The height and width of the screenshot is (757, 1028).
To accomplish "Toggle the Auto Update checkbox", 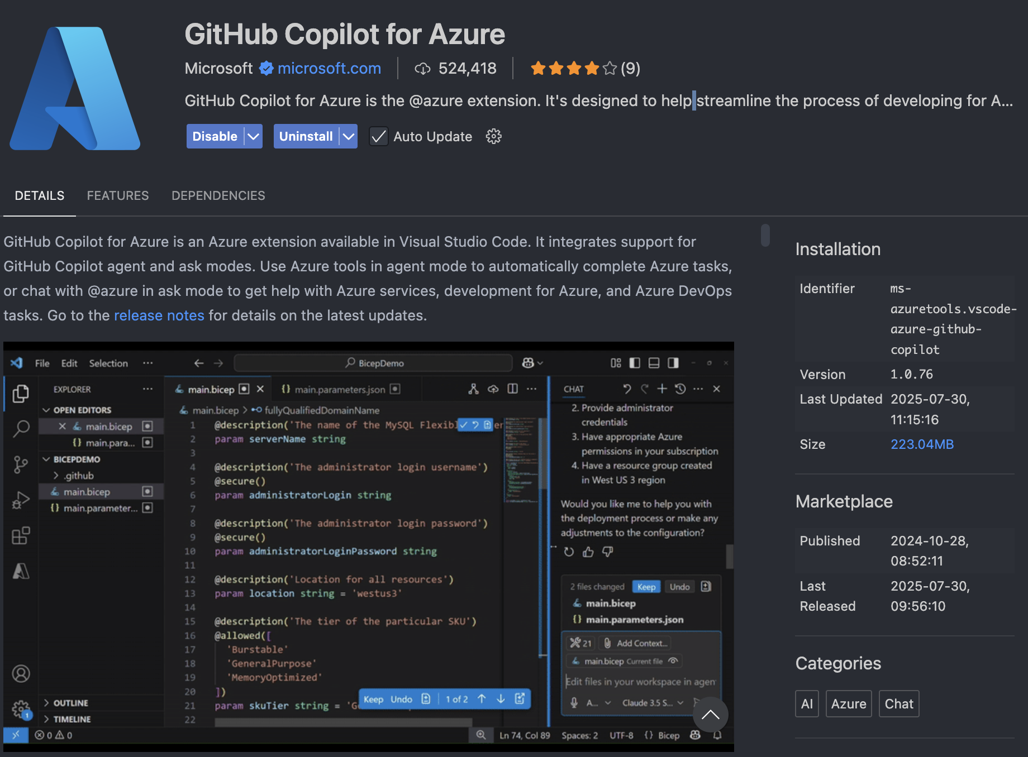I will pyautogui.click(x=379, y=136).
